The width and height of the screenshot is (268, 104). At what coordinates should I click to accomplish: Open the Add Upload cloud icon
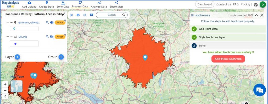(x=29, y=3)
